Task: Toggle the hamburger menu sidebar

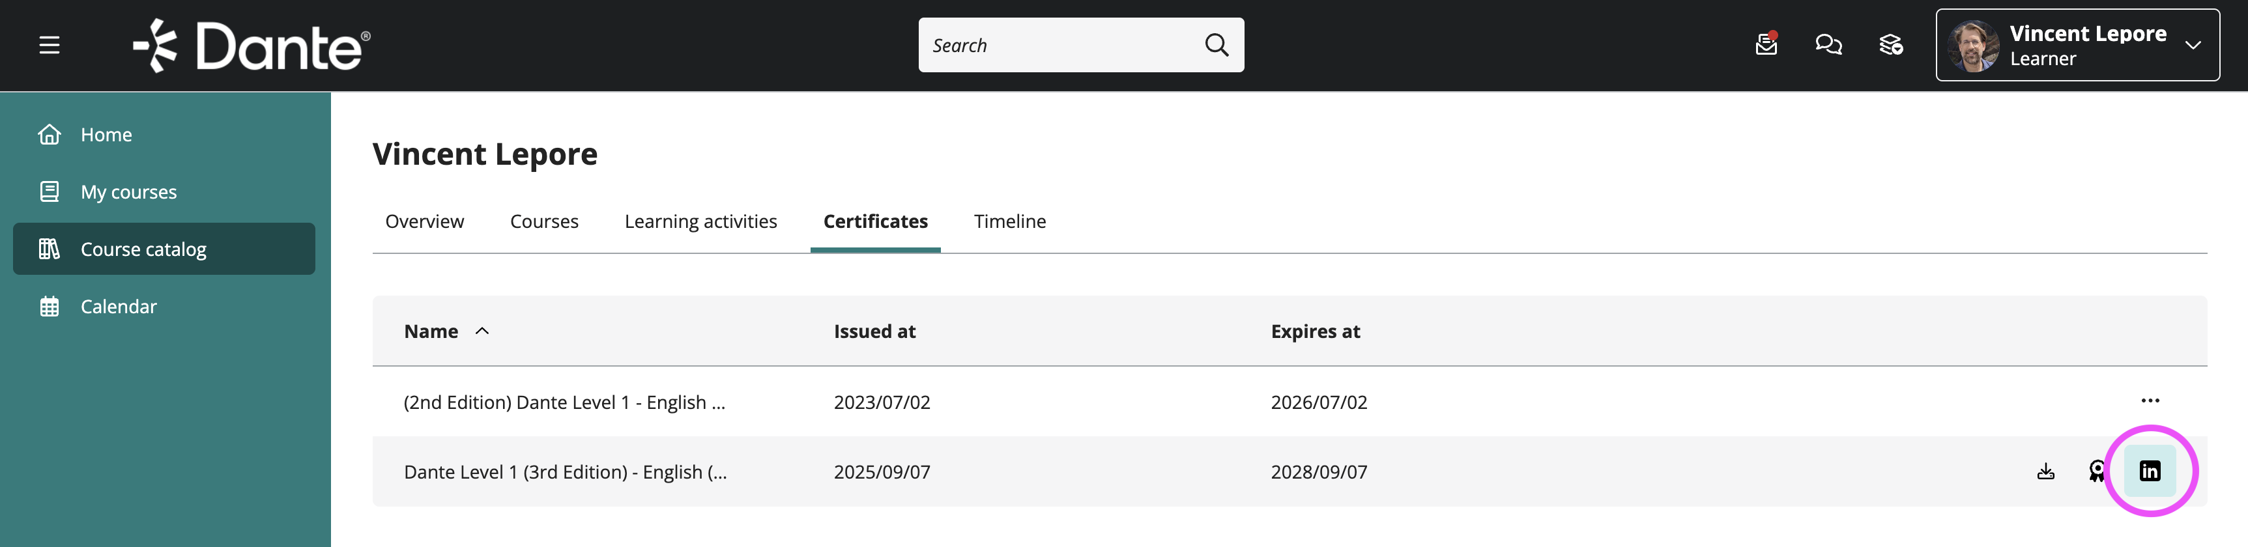Action: pyautogui.click(x=50, y=44)
